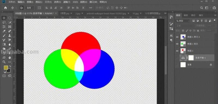Select the Gradient tool

tap(4, 44)
